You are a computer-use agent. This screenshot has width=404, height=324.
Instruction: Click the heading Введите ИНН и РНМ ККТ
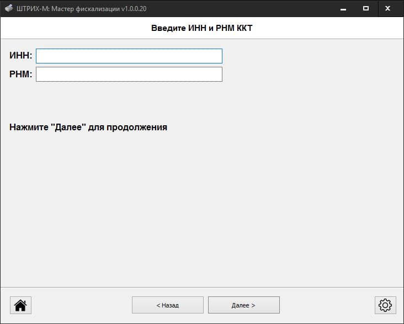click(202, 28)
